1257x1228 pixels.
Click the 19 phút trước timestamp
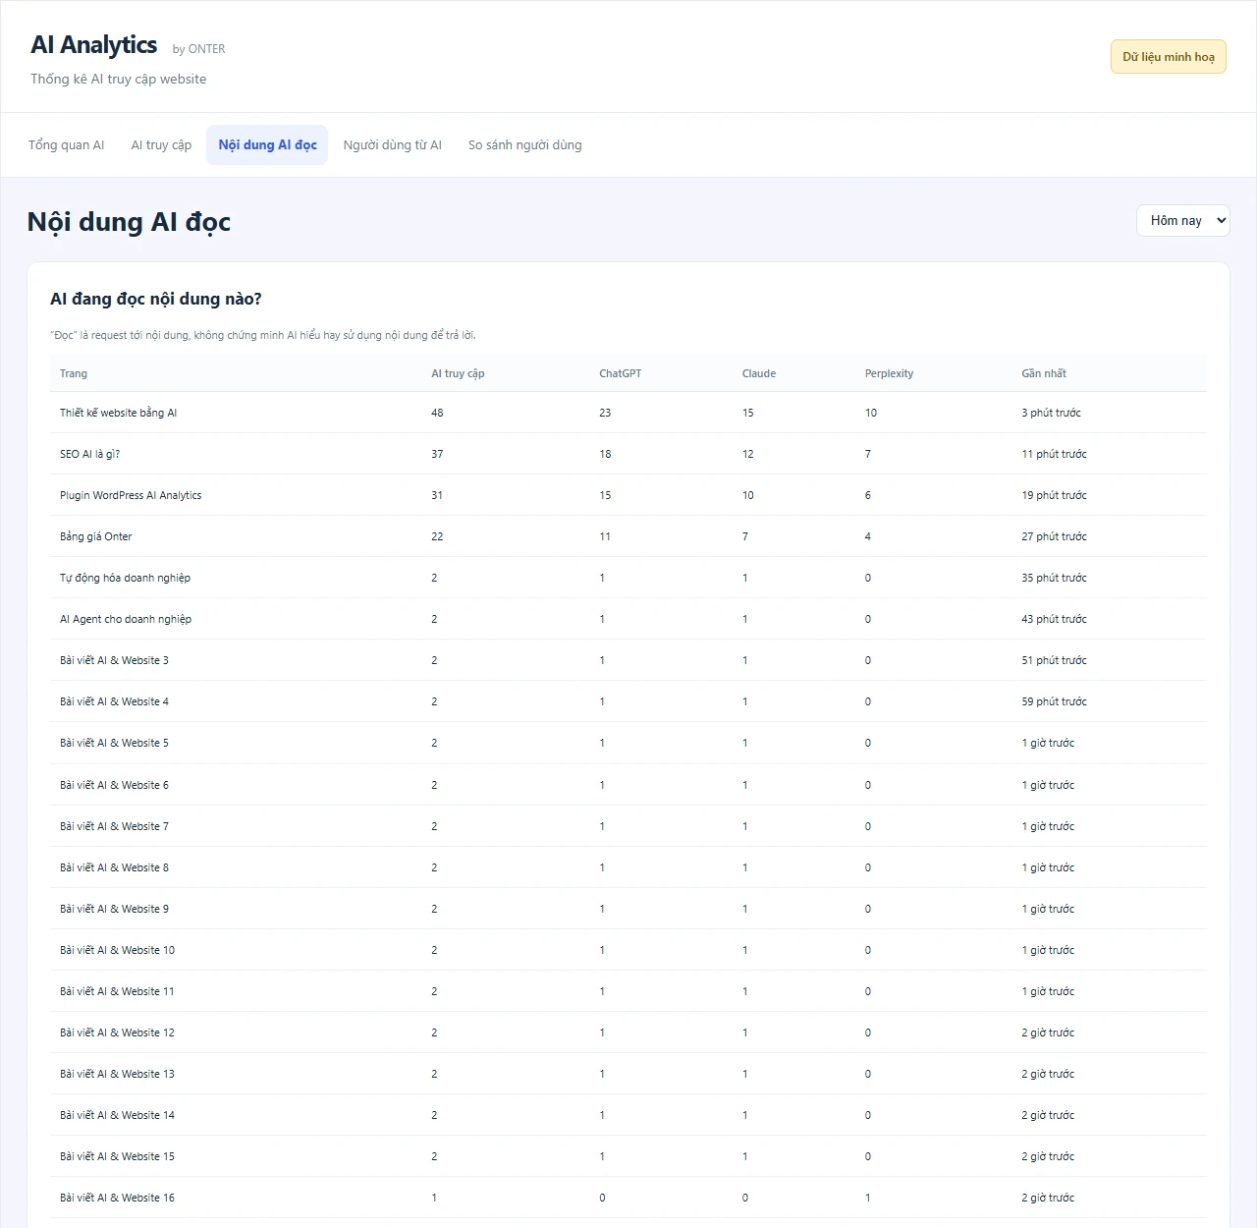[1054, 495]
